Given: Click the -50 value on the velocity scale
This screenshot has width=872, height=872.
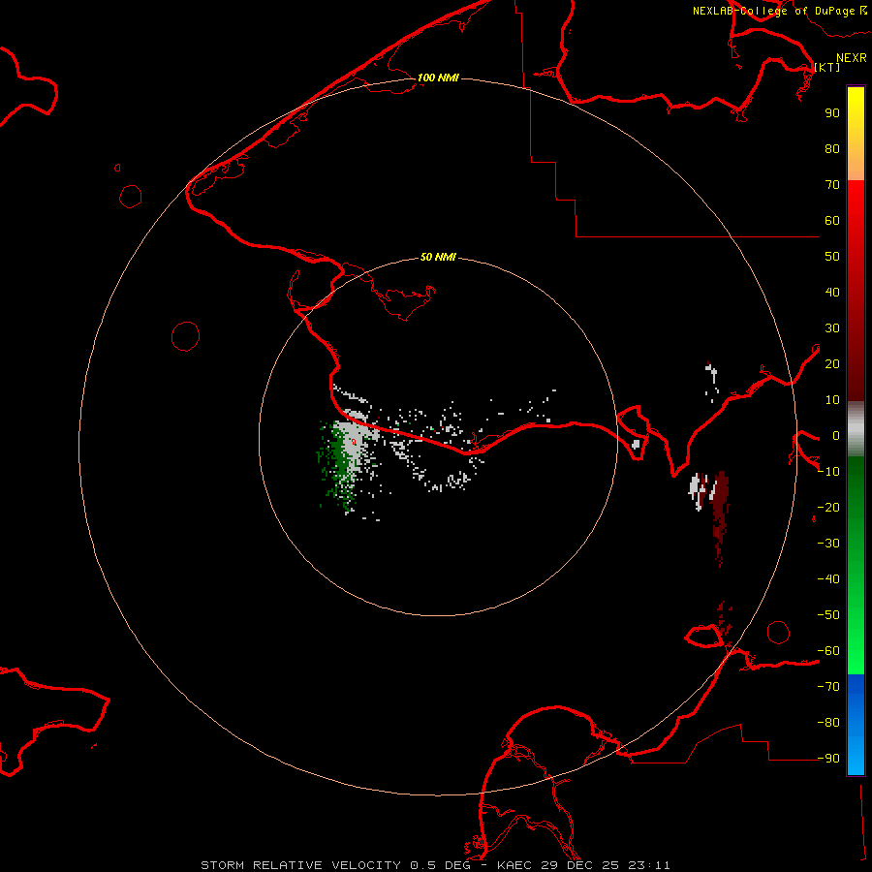Looking at the screenshot, I should (x=828, y=615).
